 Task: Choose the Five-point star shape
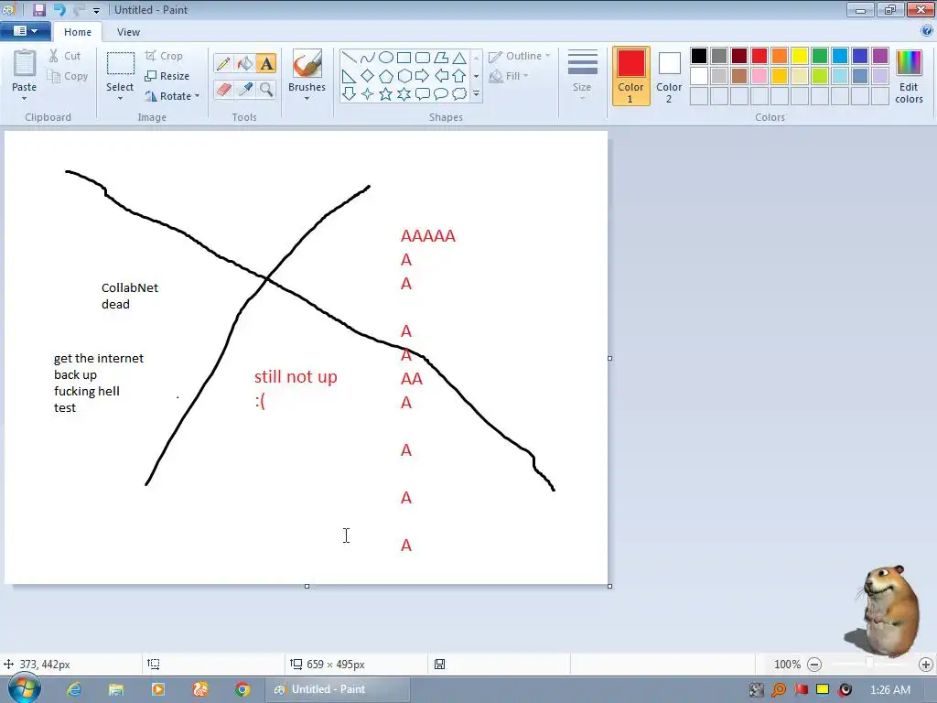click(x=386, y=94)
